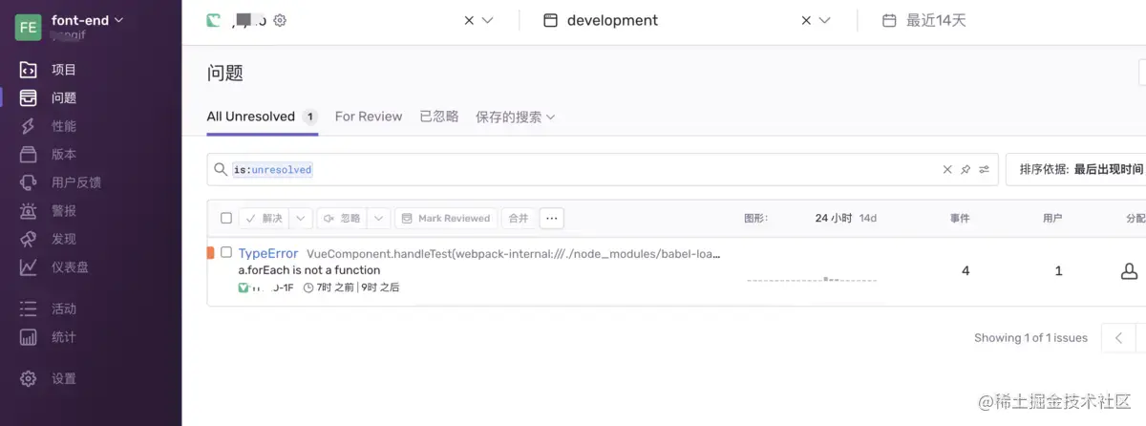This screenshot has height=426, width=1146.
Task: Go to the previous results page
Action: pos(1118,337)
